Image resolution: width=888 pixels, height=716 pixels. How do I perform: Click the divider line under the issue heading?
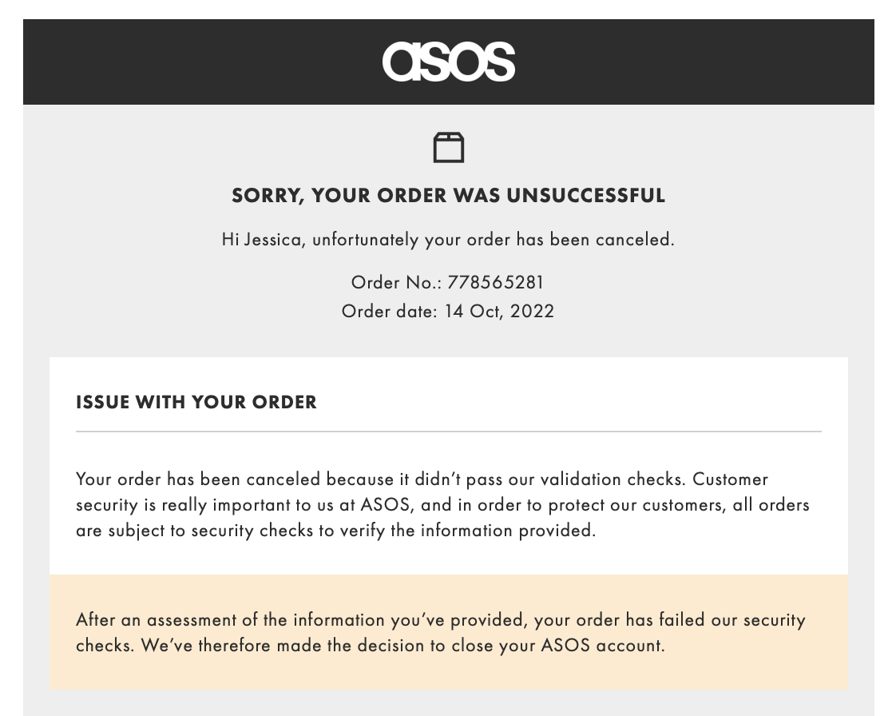click(x=448, y=432)
